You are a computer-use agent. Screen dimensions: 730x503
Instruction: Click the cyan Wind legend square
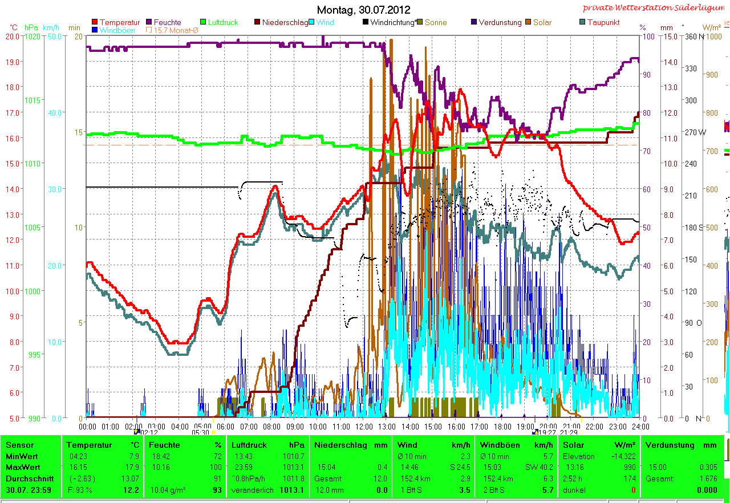(x=313, y=23)
